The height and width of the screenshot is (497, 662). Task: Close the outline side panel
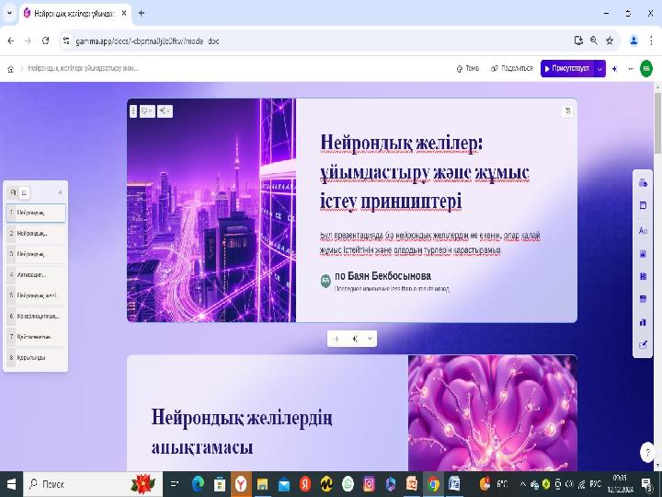tap(60, 192)
